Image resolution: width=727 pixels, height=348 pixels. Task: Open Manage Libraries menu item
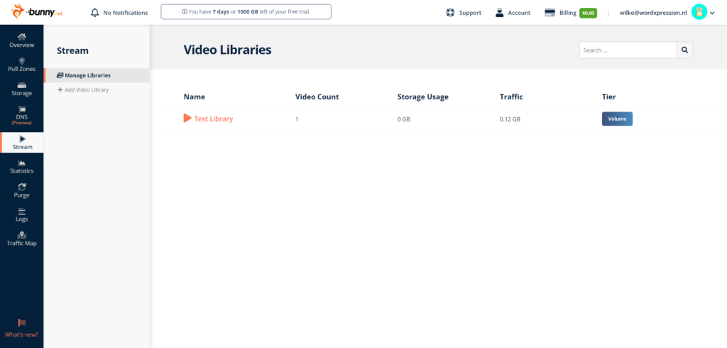(x=97, y=75)
